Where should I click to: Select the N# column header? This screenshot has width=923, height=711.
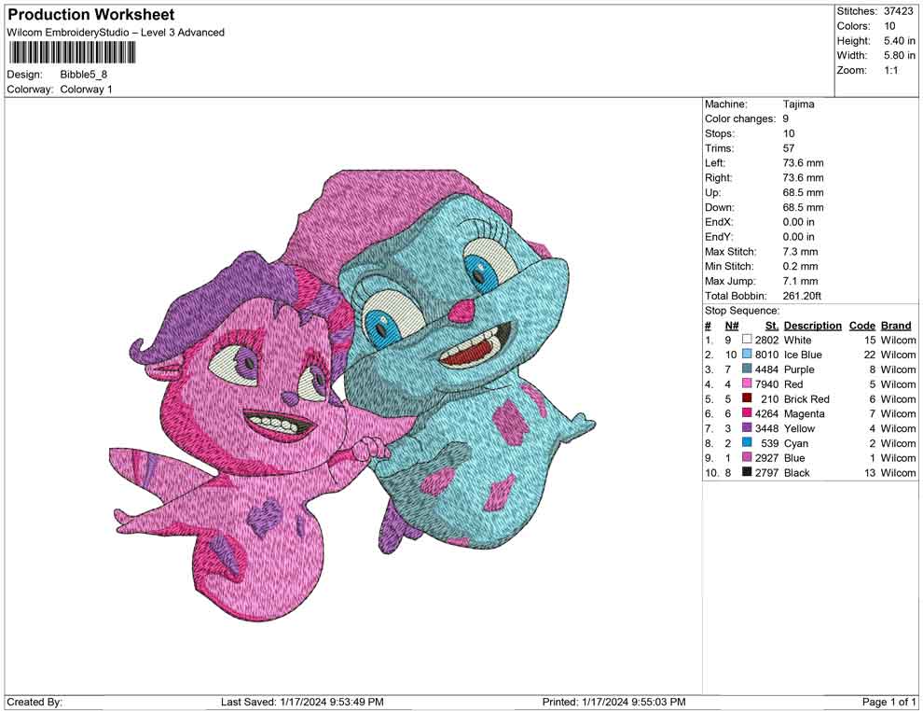(x=732, y=325)
